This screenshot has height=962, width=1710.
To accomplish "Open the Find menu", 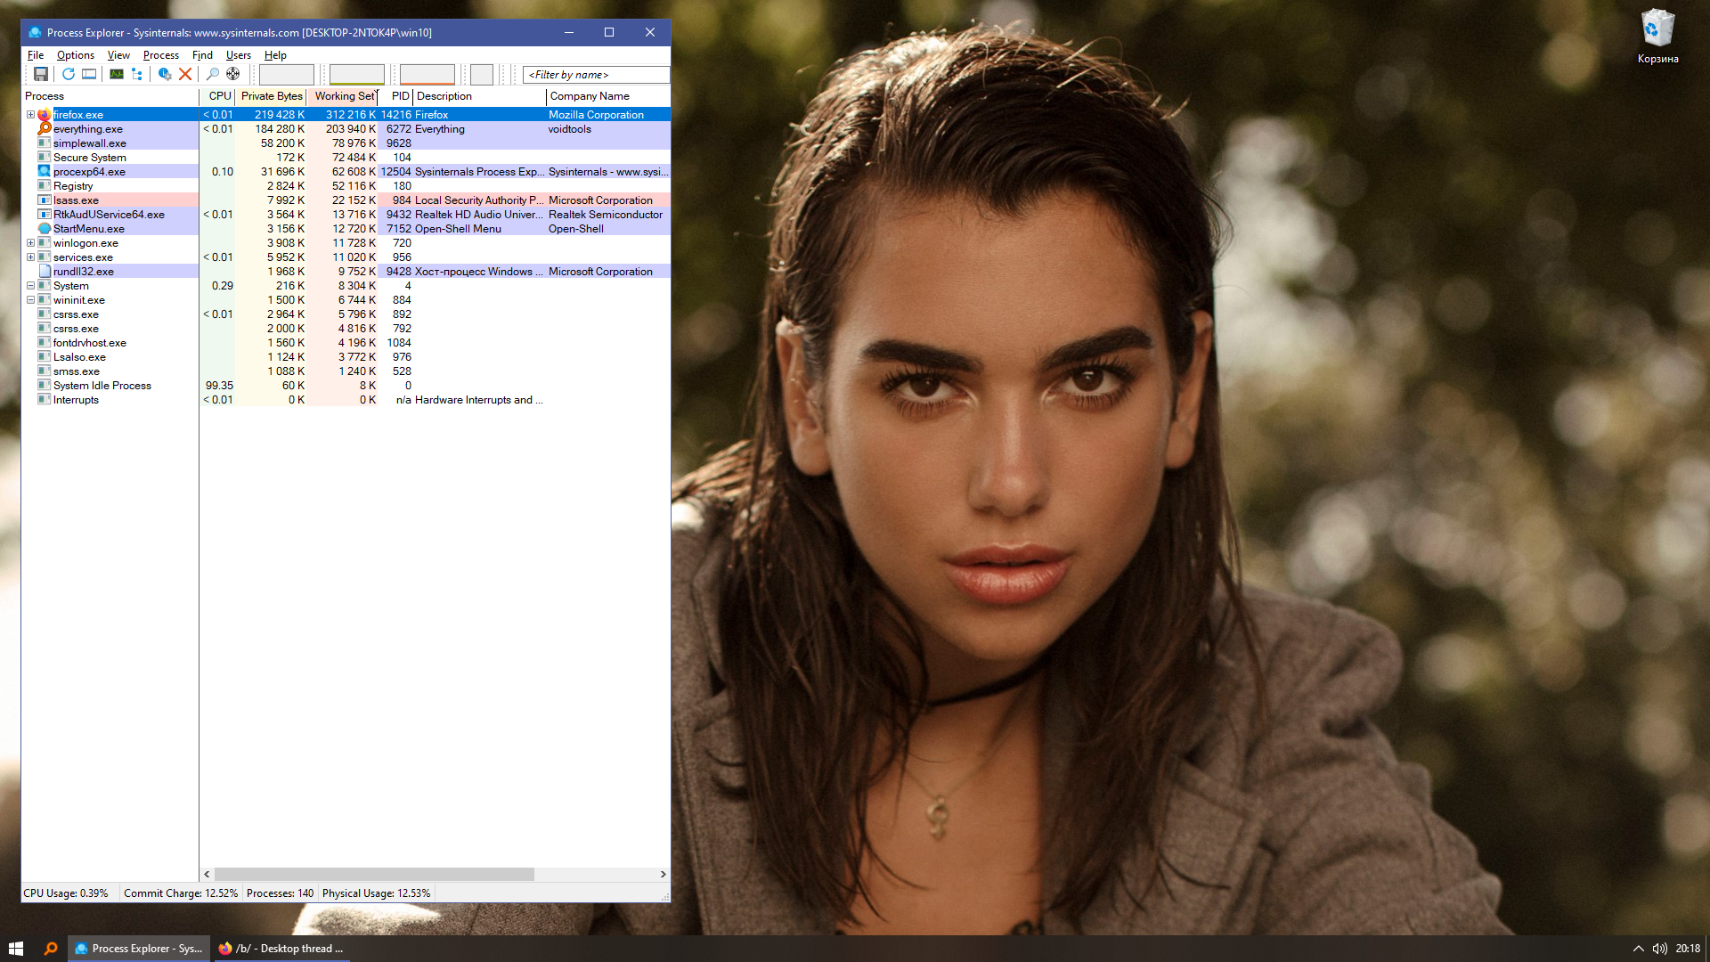I will click(x=202, y=55).
